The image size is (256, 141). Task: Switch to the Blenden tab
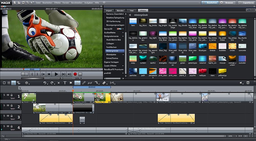120,11
